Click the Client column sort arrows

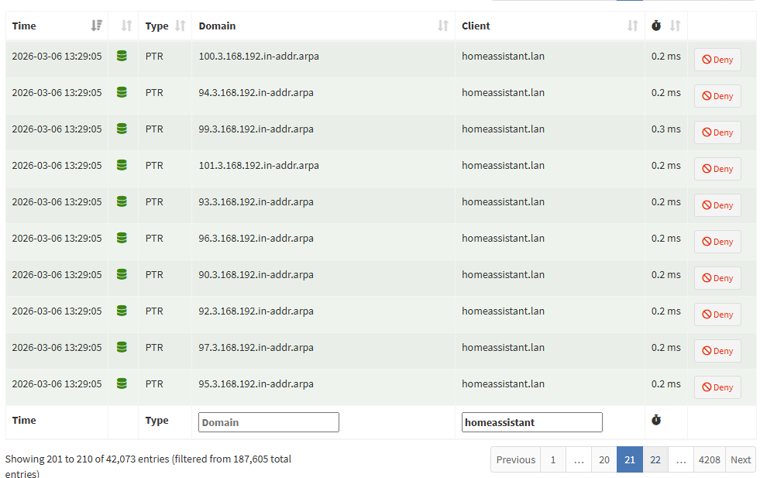pyautogui.click(x=632, y=26)
